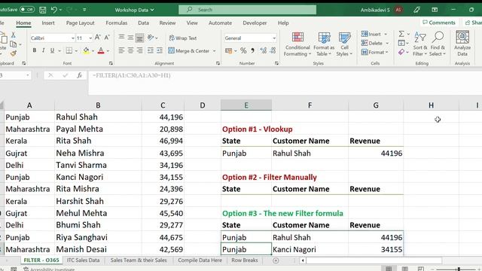
Task: Open Workshop Data file name dropdown
Action: (x=134, y=10)
